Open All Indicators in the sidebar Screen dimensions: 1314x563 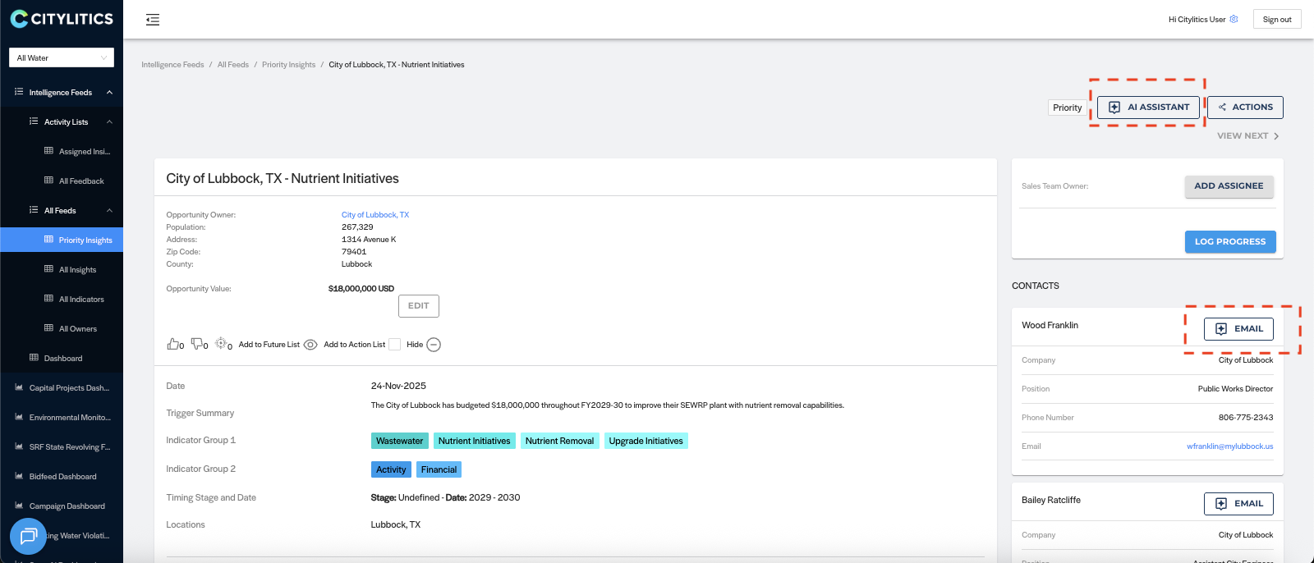(x=80, y=300)
